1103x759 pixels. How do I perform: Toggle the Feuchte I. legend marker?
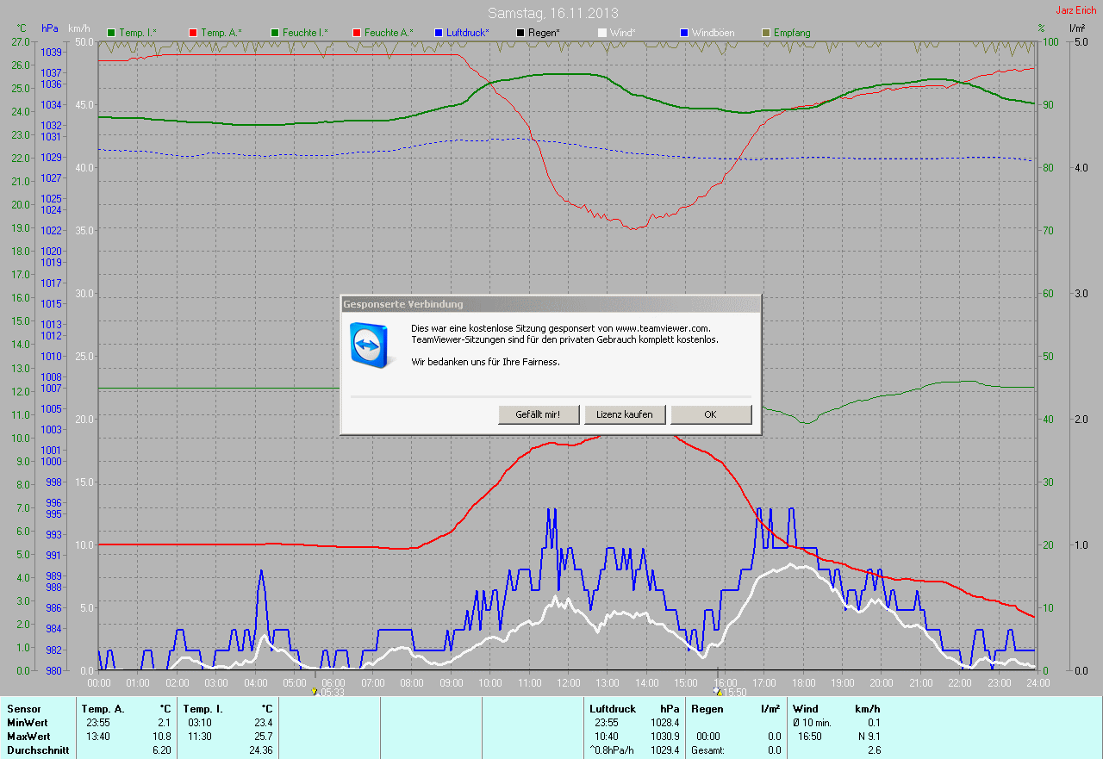point(276,33)
